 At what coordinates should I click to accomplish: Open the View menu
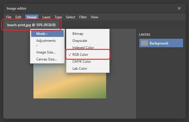click(x=94, y=17)
